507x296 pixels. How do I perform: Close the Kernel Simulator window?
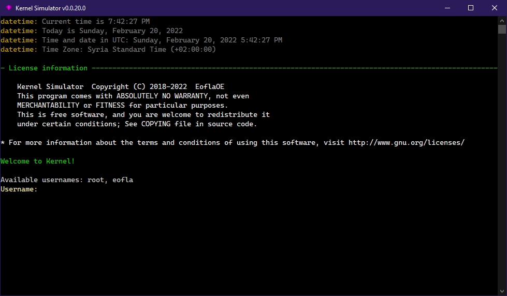[x=495, y=8]
